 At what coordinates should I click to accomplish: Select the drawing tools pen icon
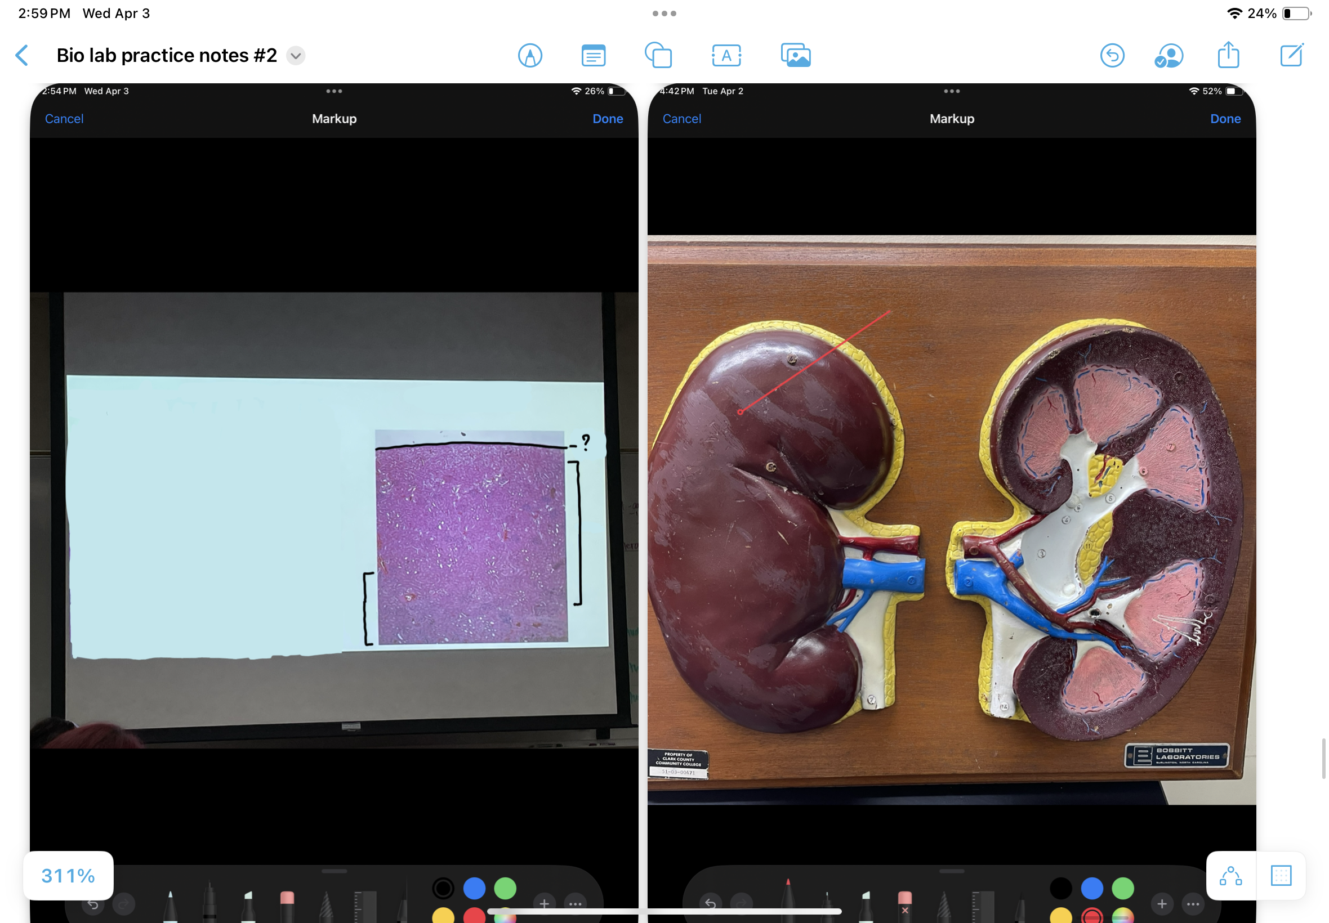(530, 56)
